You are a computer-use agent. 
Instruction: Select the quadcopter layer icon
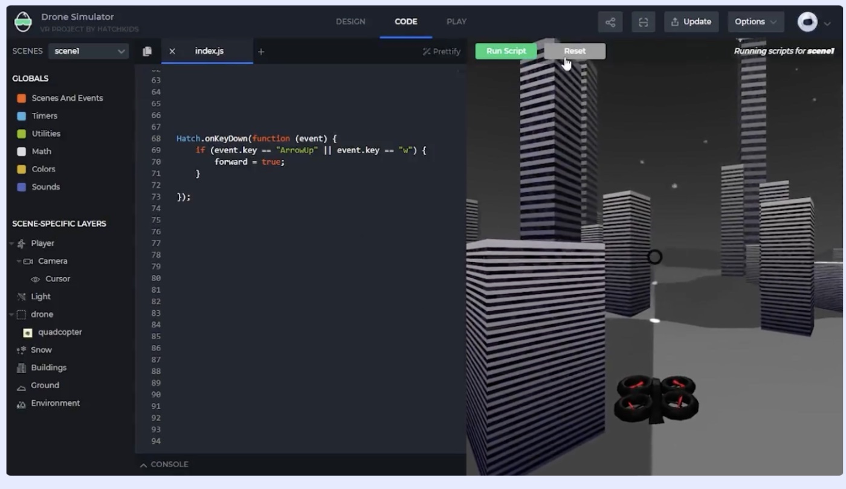pyautogui.click(x=27, y=332)
